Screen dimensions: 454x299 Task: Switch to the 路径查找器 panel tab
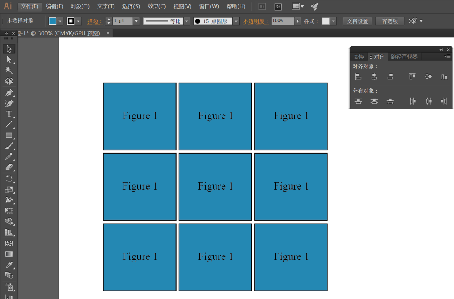(x=404, y=57)
